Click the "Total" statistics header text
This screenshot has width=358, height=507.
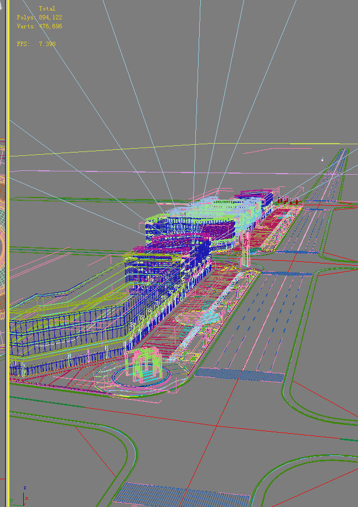(47, 8)
